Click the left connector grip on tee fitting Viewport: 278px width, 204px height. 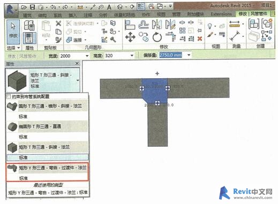[x=142, y=88]
